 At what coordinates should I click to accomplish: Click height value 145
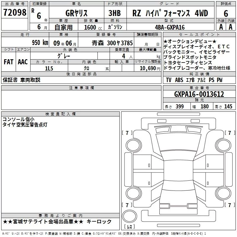click(x=228, y=106)
